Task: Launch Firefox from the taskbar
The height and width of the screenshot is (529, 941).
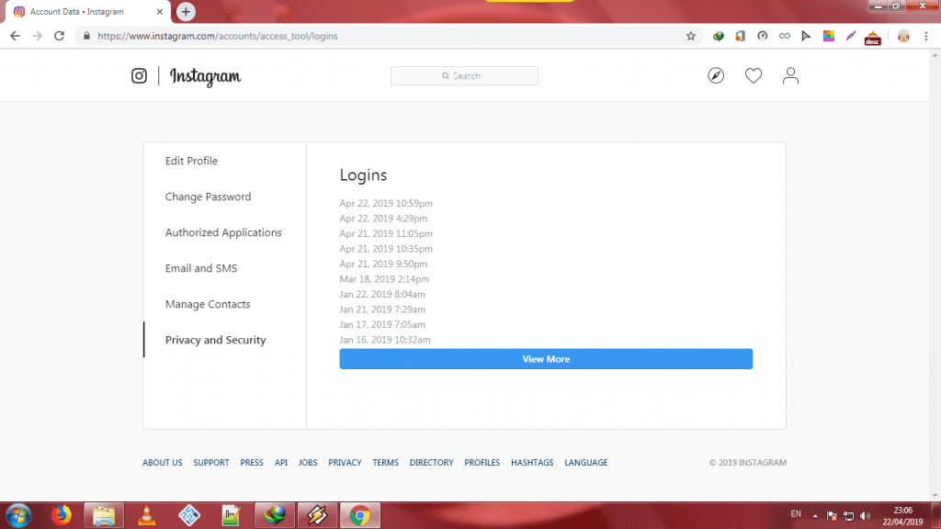Action: pyautogui.click(x=62, y=515)
